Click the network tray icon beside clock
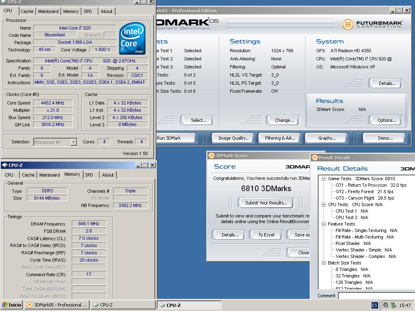 pos(393,305)
